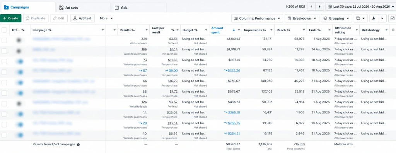Screen dimensions: 396x153
Task: Open the $365.10 amount spent link
Action: tap(234, 113)
